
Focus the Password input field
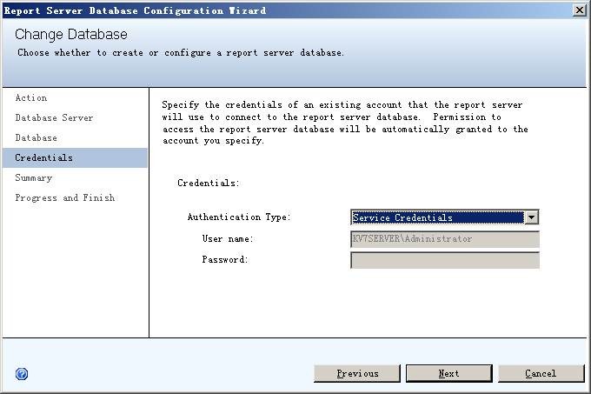444,260
